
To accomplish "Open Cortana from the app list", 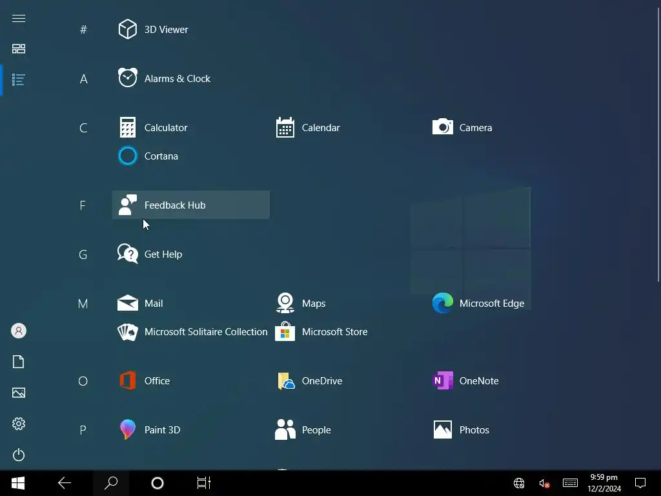I will [x=191, y=156].
